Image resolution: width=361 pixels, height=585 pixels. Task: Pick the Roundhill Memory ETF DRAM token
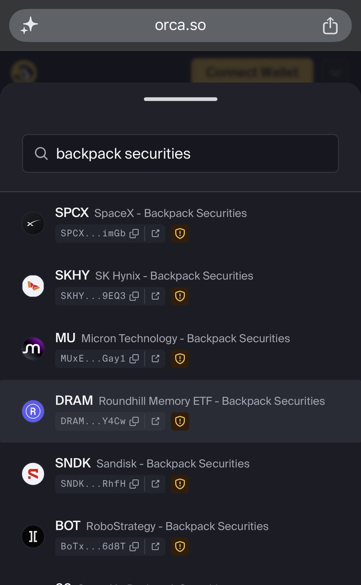tap(180, 411)
